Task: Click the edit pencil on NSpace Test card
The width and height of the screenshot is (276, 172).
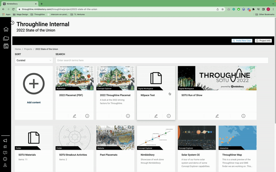Action: [x=156, y=116]
